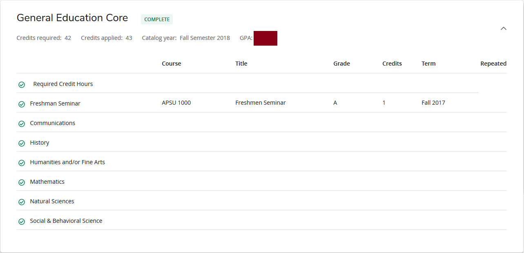Expand the Mathematics requirement row
The width and height of the screenshot is (524, 253).
click(x=47, y=182)
